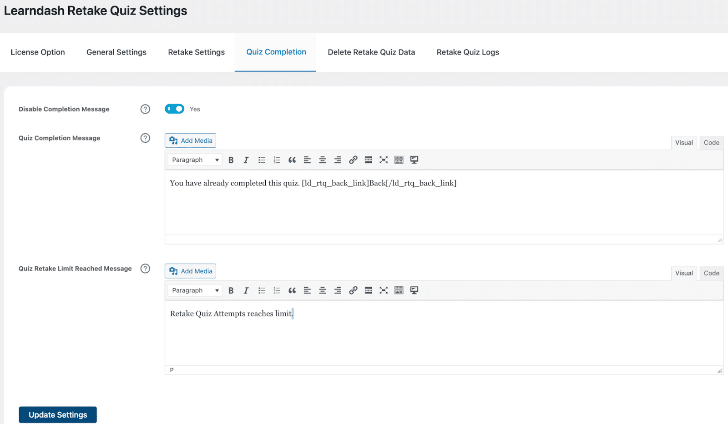Toggle italic in Quiz Completion Message editor
Viewport: 728px width, 424px height.
(x=246, y=160)
